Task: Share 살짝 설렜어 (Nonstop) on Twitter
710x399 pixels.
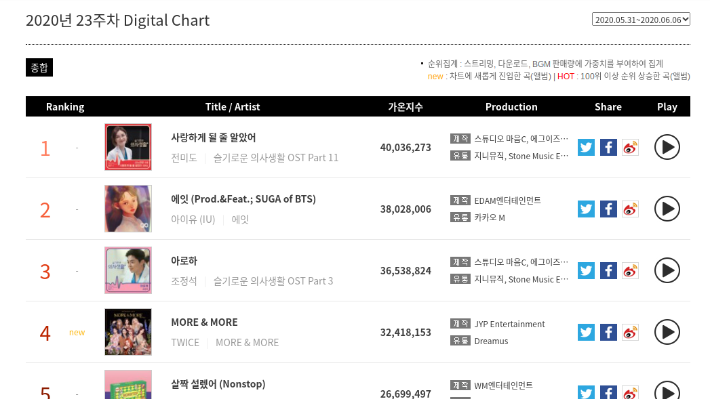Action: click(x=586, y=392)
